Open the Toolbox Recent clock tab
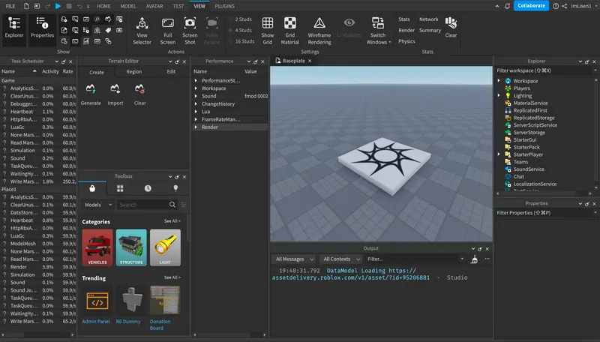 tap(148, 188)
